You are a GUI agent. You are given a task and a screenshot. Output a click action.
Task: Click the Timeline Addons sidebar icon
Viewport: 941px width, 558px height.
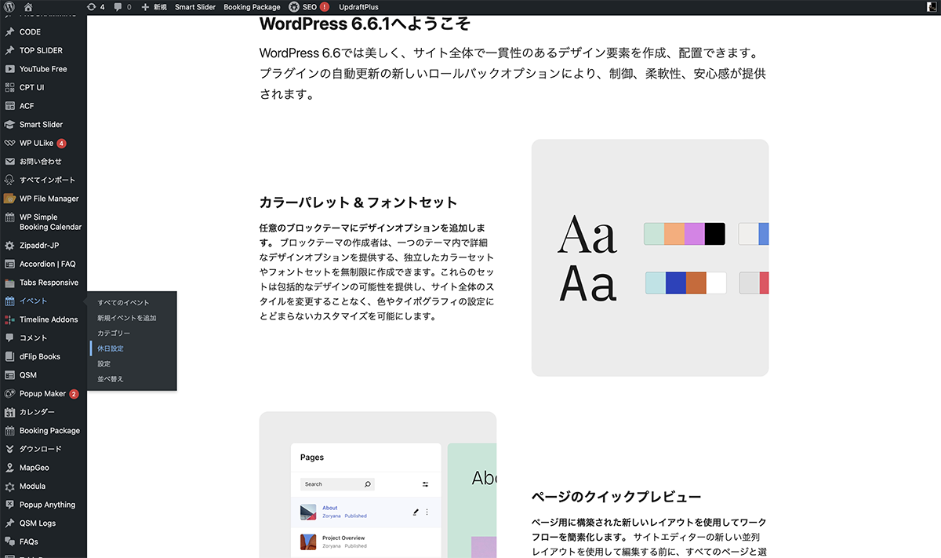point(9,319)
